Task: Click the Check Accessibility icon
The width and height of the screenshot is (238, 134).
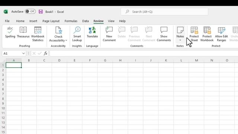Action: coord(58,30)
